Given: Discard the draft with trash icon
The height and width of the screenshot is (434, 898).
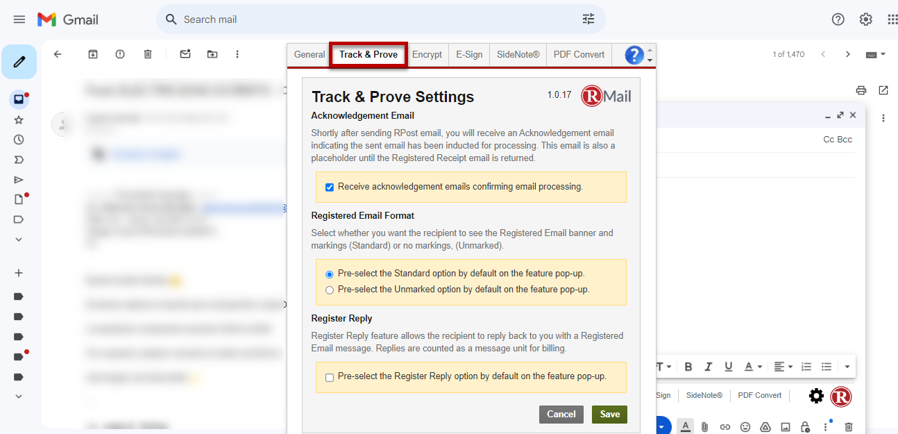Looking at the screenshot, I should click(x=849, y=426).
